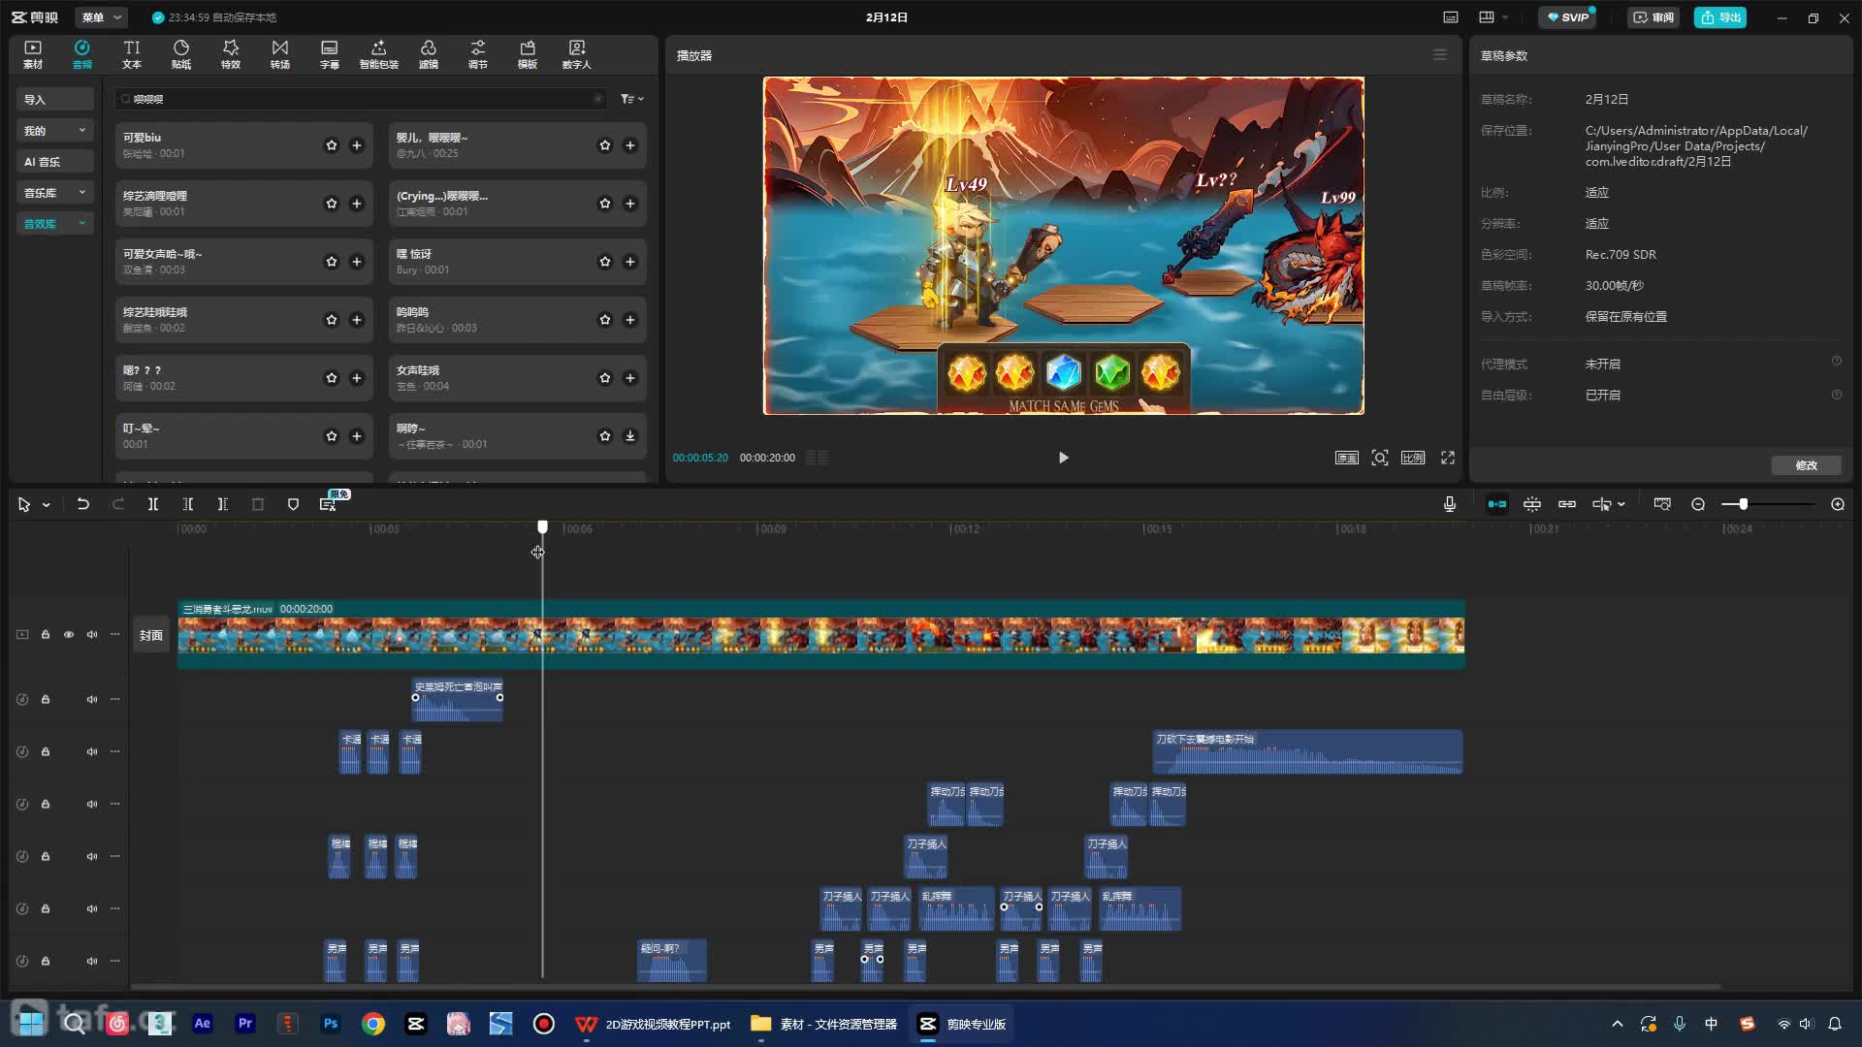1862x1047 pixels.
Task: Start microphone voice recording
Action: pyautogui.click(x=1450, y=504)
